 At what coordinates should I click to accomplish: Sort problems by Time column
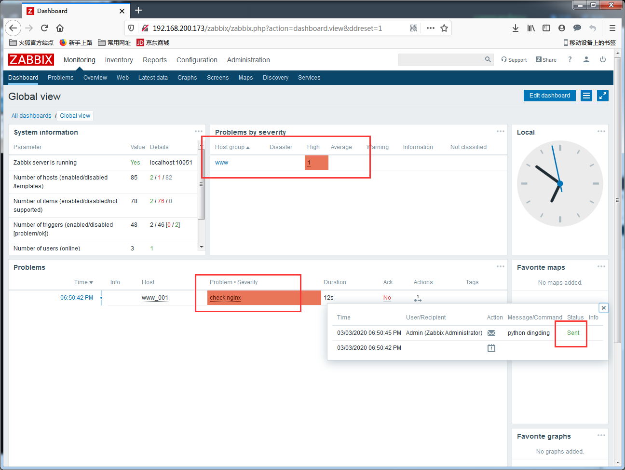click(x=83, y=282)
